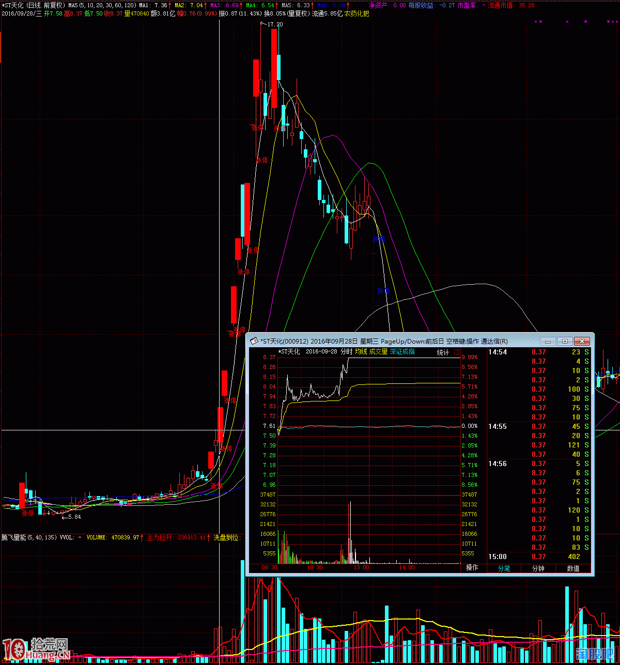
Task: Switch to the 数值 tab
Action: [x=573, y=568]
